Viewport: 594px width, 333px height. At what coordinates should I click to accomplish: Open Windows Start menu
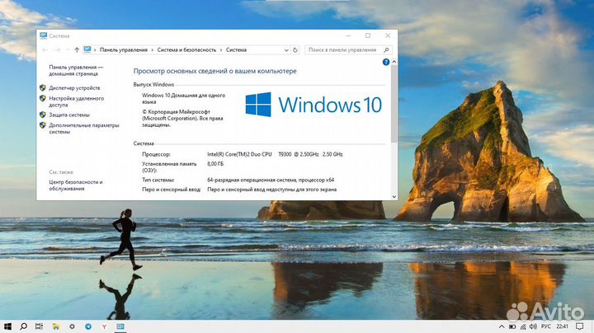[x=7, y=326]
